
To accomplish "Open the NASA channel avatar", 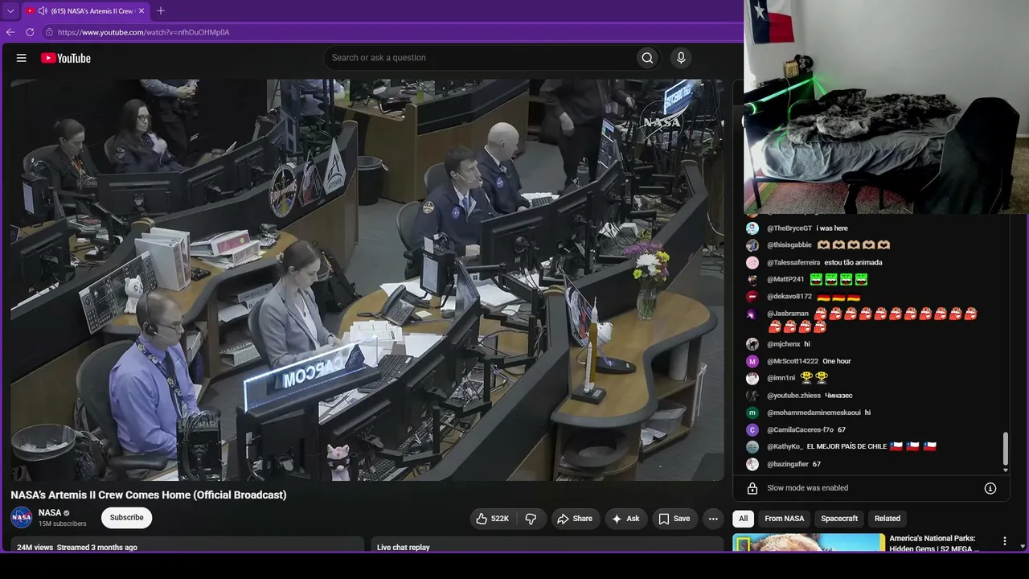I will tap(22, 518).
